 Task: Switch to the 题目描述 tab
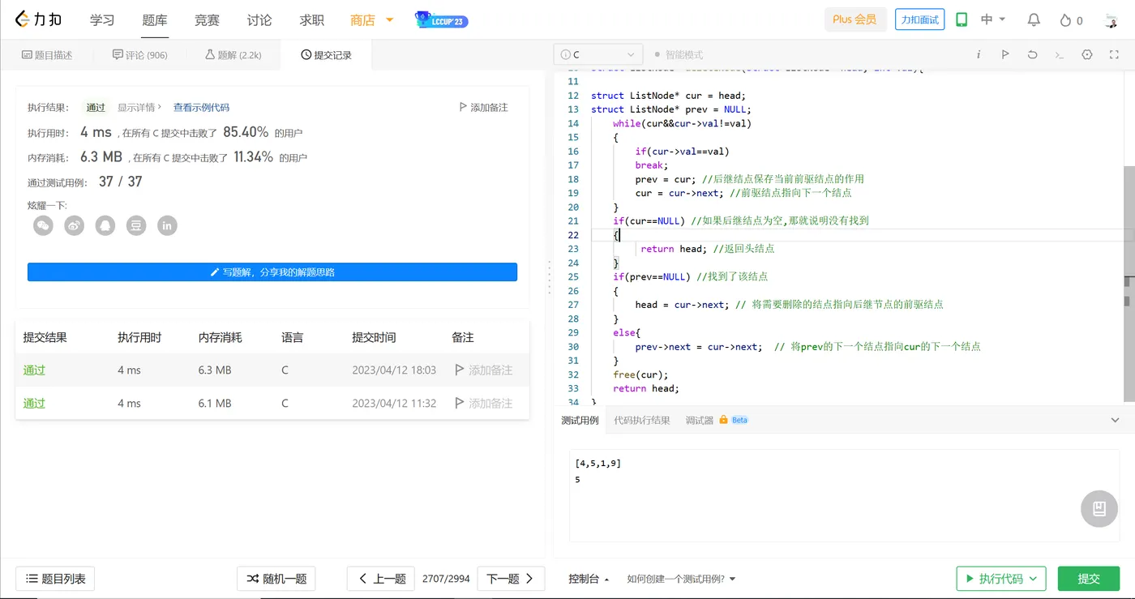pos(47,55)
